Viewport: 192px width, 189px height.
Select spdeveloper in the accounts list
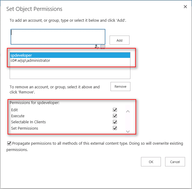tap(21, 55)
